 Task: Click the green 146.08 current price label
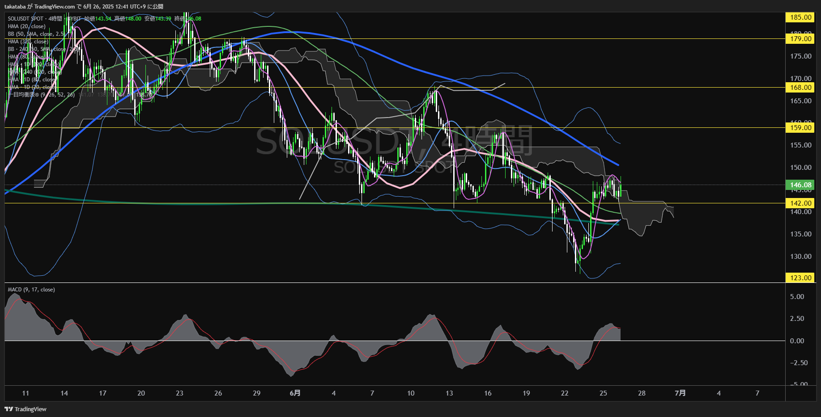point(800,185)
